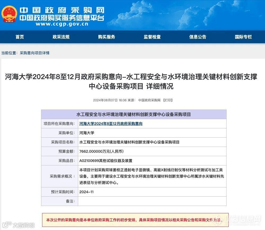
Task: Click the label 项目所在采购意向
Action: (x=59, y=124)
